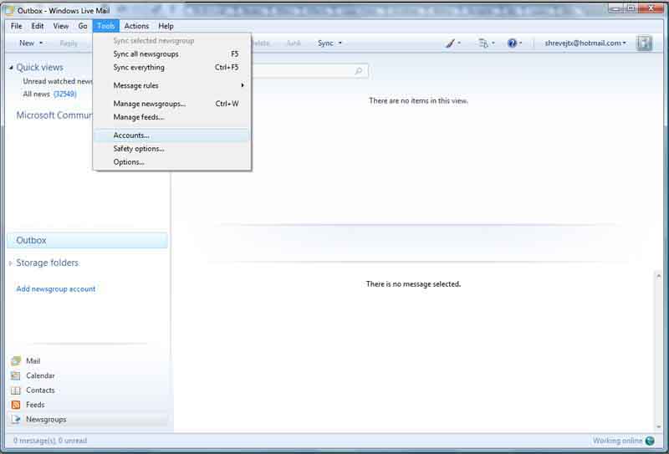The height and width of the screenshot is (454, 669).
Task: Click the menus layout icon
Action: (483, 43)
